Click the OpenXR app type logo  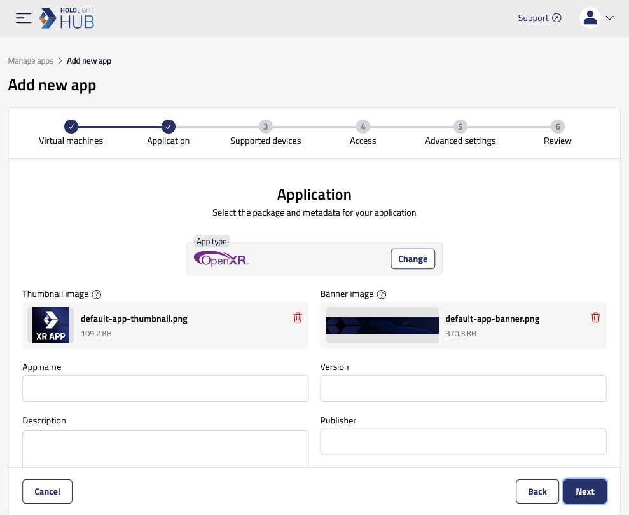click(221, 259)
